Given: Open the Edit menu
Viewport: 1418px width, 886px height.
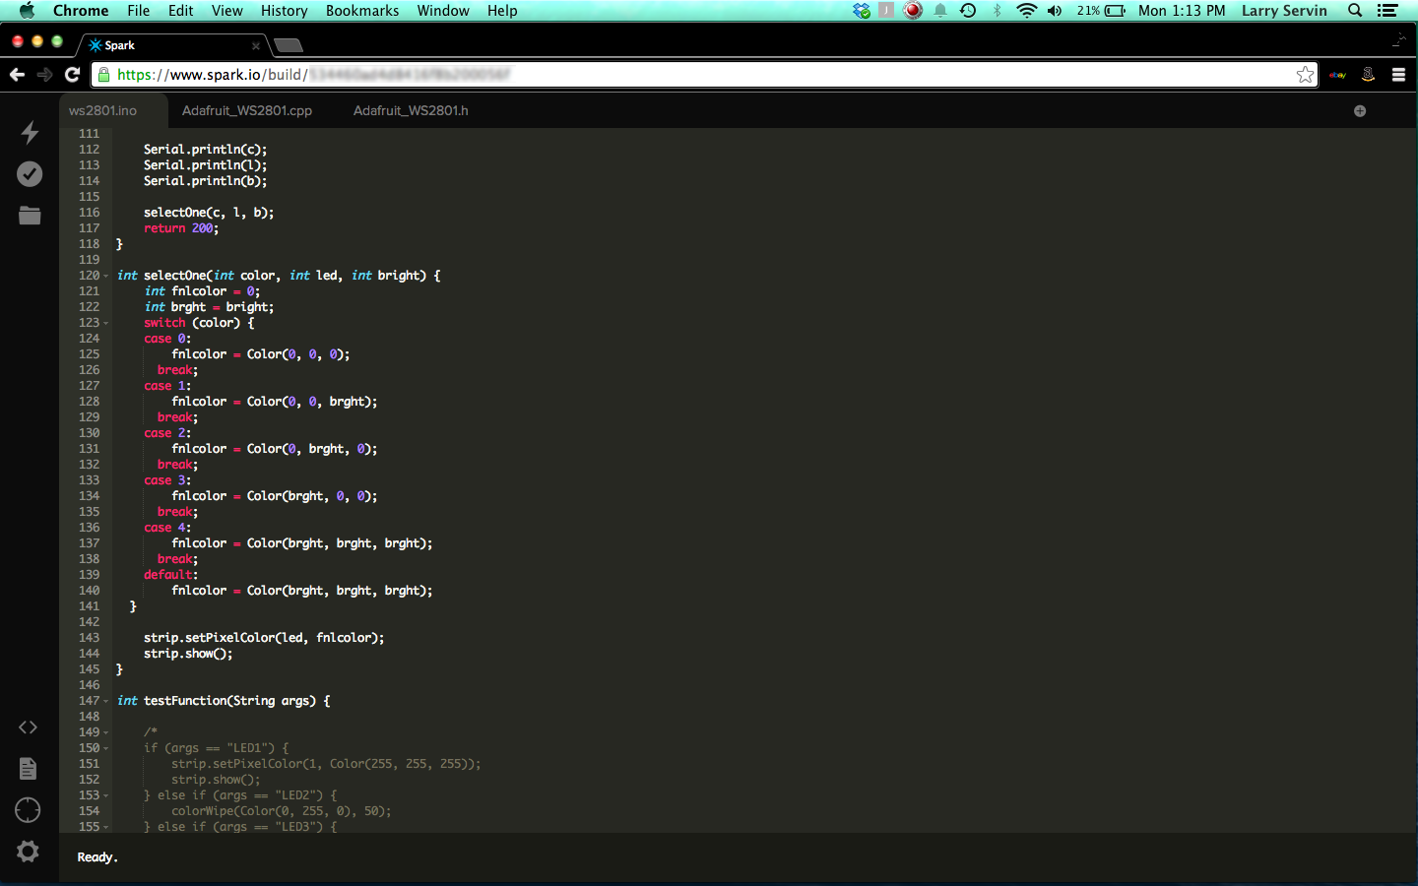Looking at the screenshot, I should (181, 11).
